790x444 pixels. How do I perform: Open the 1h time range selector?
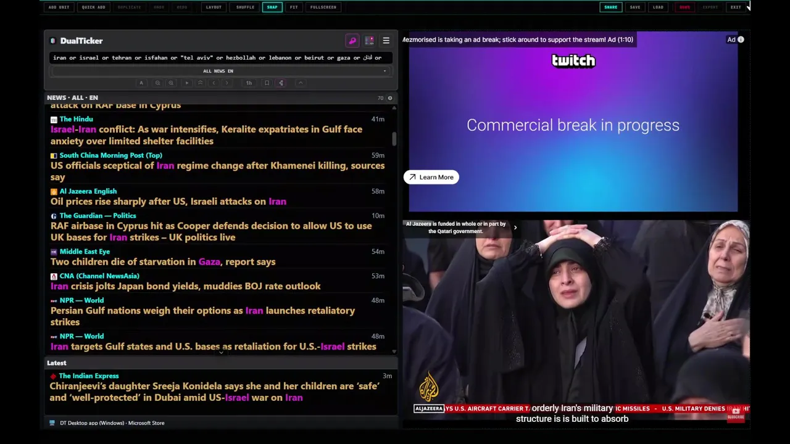pos(249,83)
